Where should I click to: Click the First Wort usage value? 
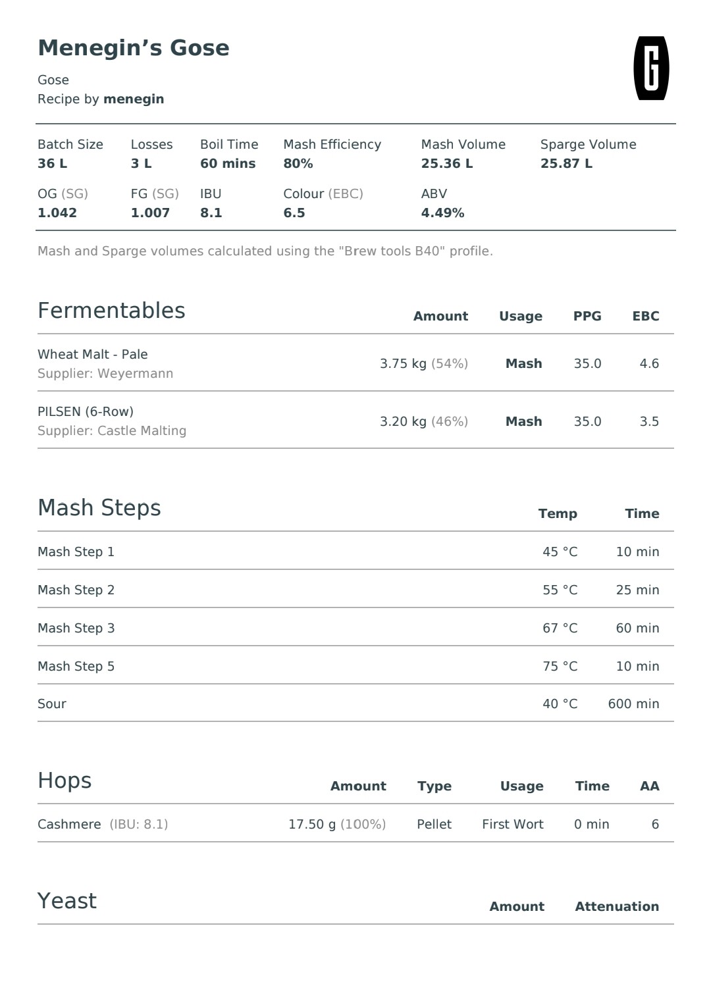click(x=513, y=824)
